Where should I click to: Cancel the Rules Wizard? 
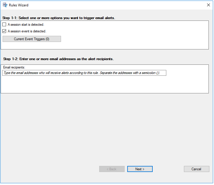click(x=196, y=169)
